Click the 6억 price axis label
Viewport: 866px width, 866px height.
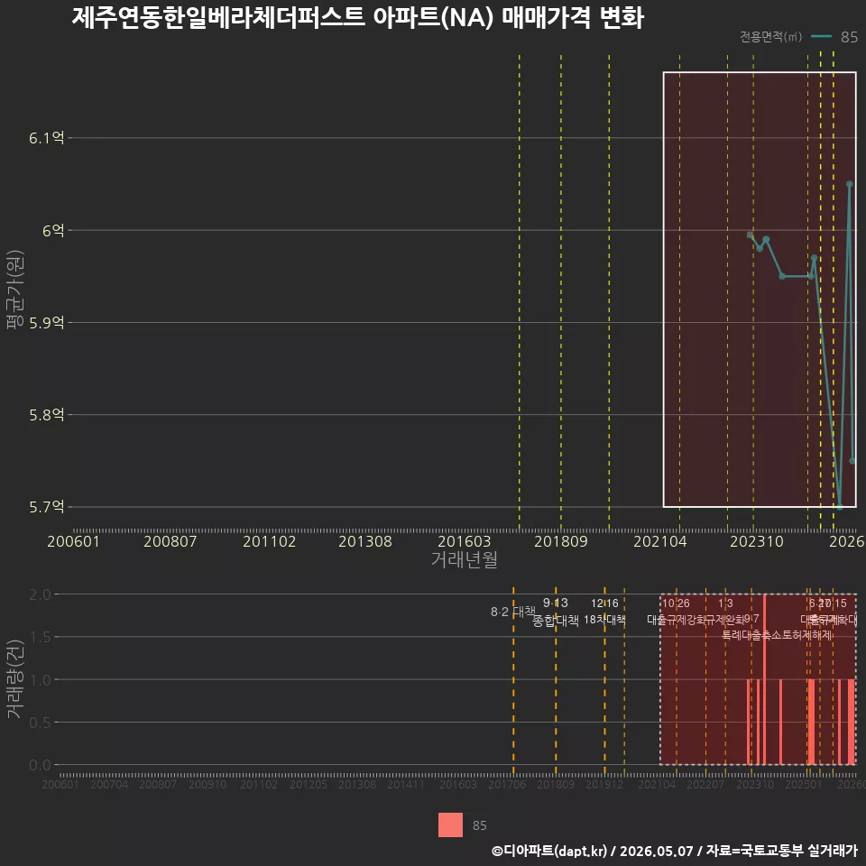pos(53,230)
